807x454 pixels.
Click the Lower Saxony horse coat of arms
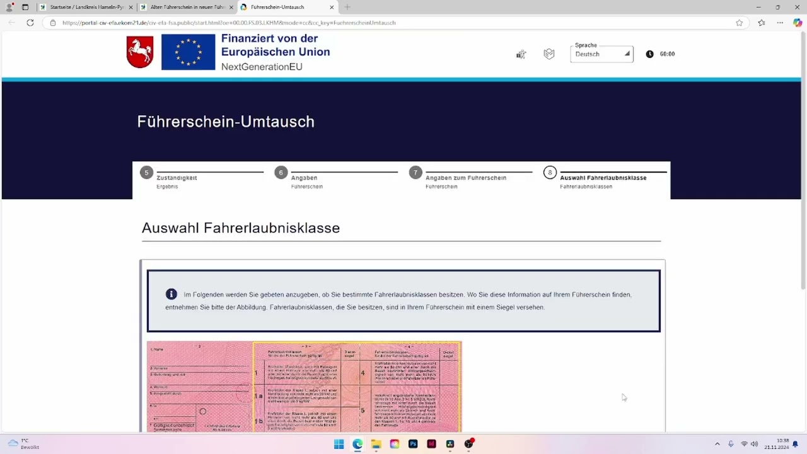click(140, 52)
